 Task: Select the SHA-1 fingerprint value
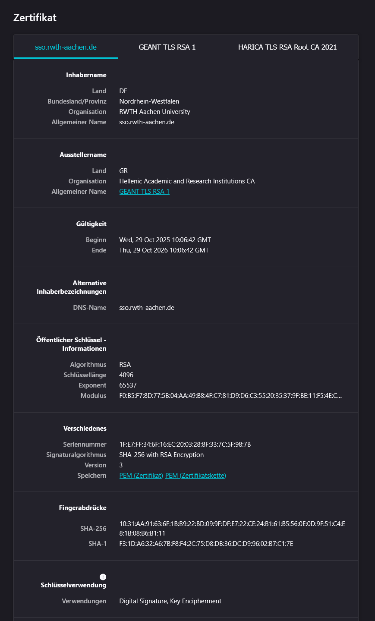point(206,543)
